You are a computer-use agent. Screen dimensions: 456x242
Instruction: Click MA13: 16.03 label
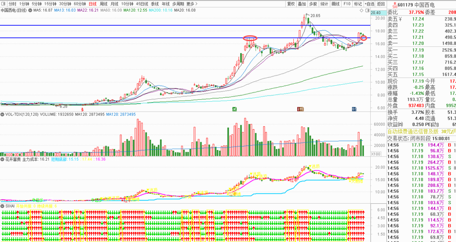[x=65, y=11]
